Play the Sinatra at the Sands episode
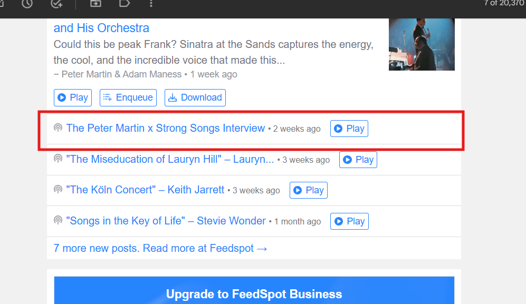526x304 pixels. 73,97
